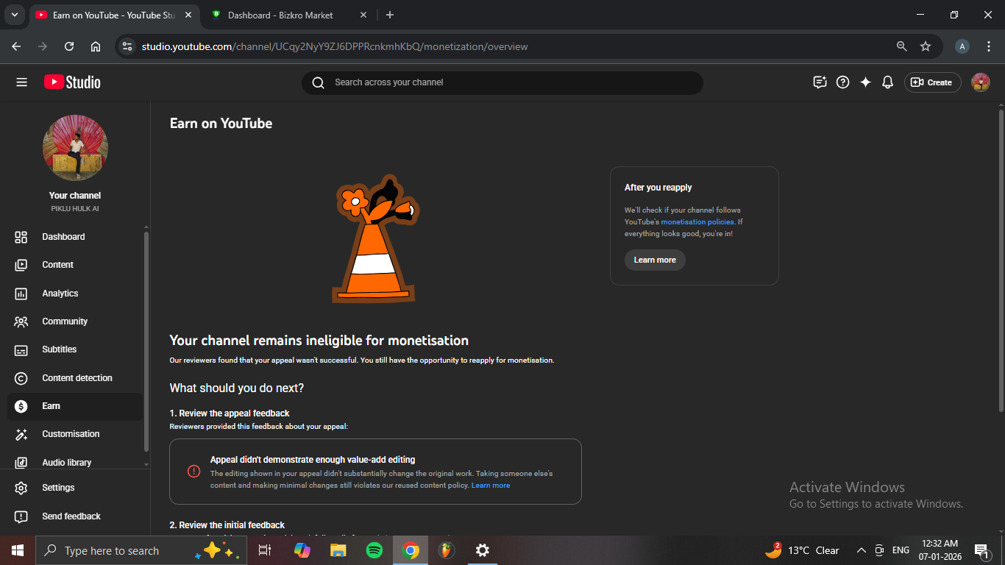Open the YouTube Studio hamburger menu

click(x=21, y=82)
